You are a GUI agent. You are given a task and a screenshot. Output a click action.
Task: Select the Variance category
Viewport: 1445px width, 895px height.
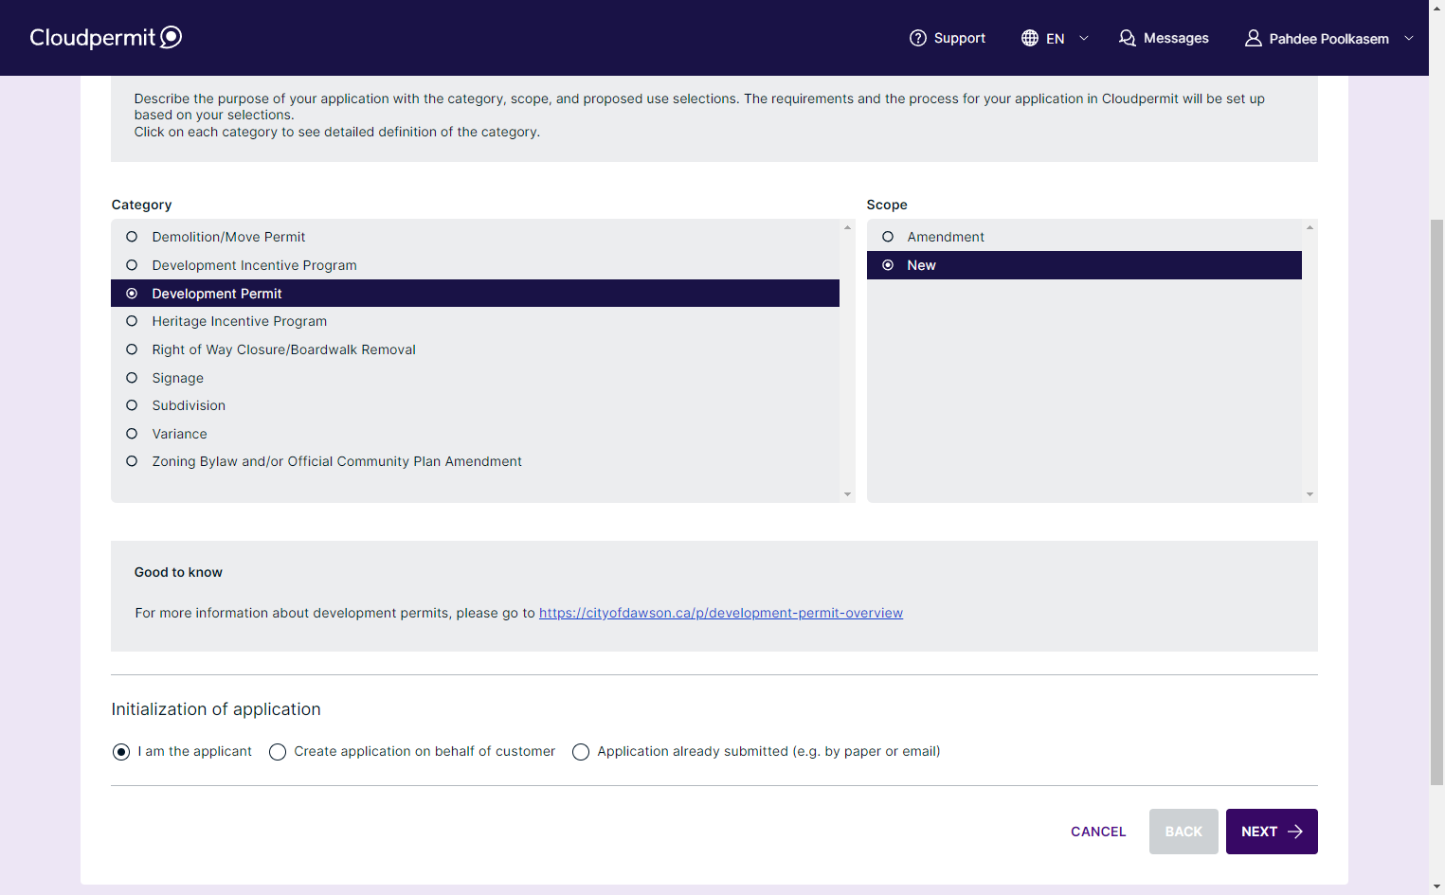pos(475,434)
